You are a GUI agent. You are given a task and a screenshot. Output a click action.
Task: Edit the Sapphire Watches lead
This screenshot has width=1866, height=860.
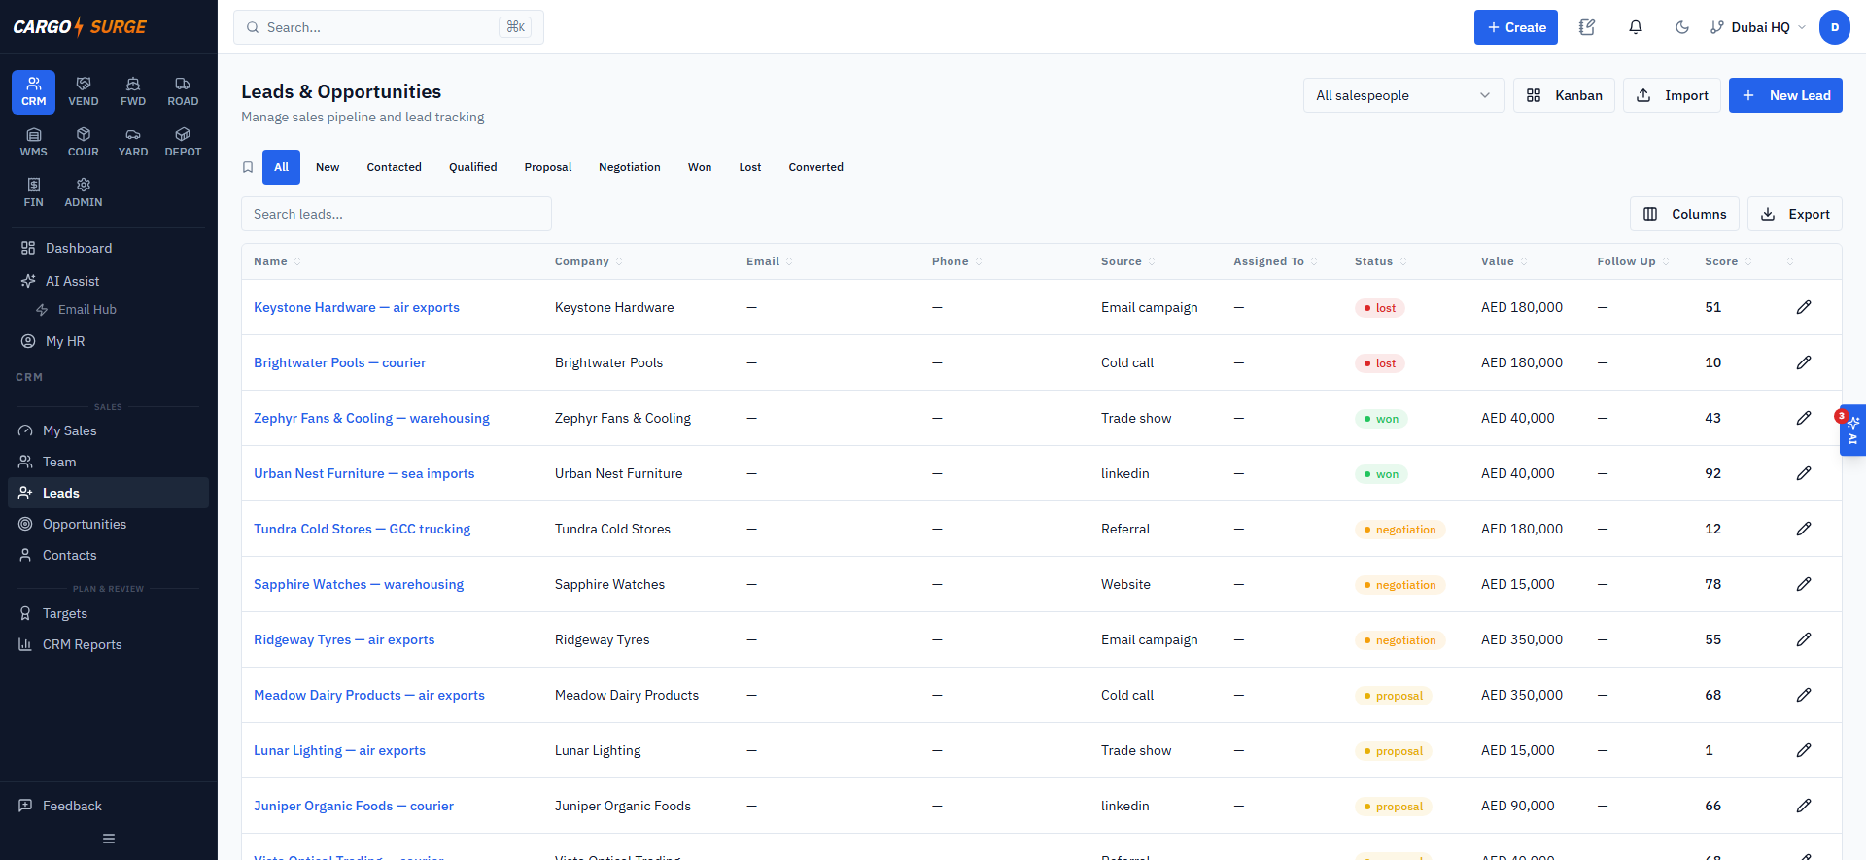tap(1804, 584)
